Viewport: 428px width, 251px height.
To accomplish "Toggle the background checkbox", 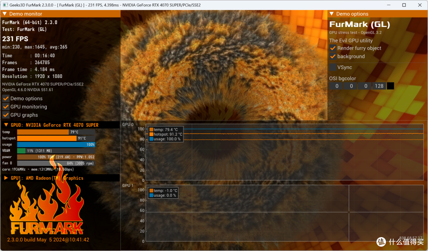I will [333, 56].
